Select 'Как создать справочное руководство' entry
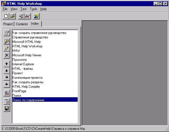169x132 pixels. pos(45,33)
